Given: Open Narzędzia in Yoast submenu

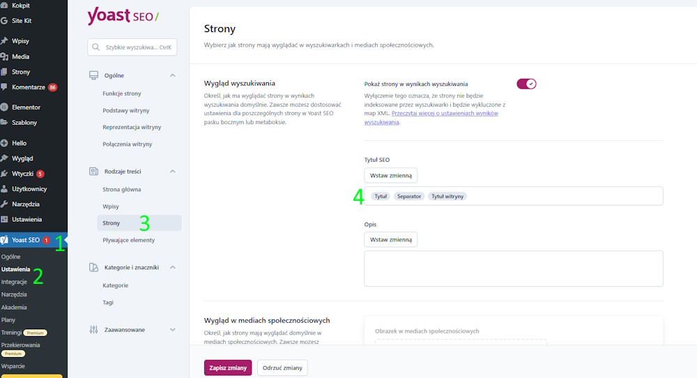Looking at the screenshot, I should click(14, 294).
